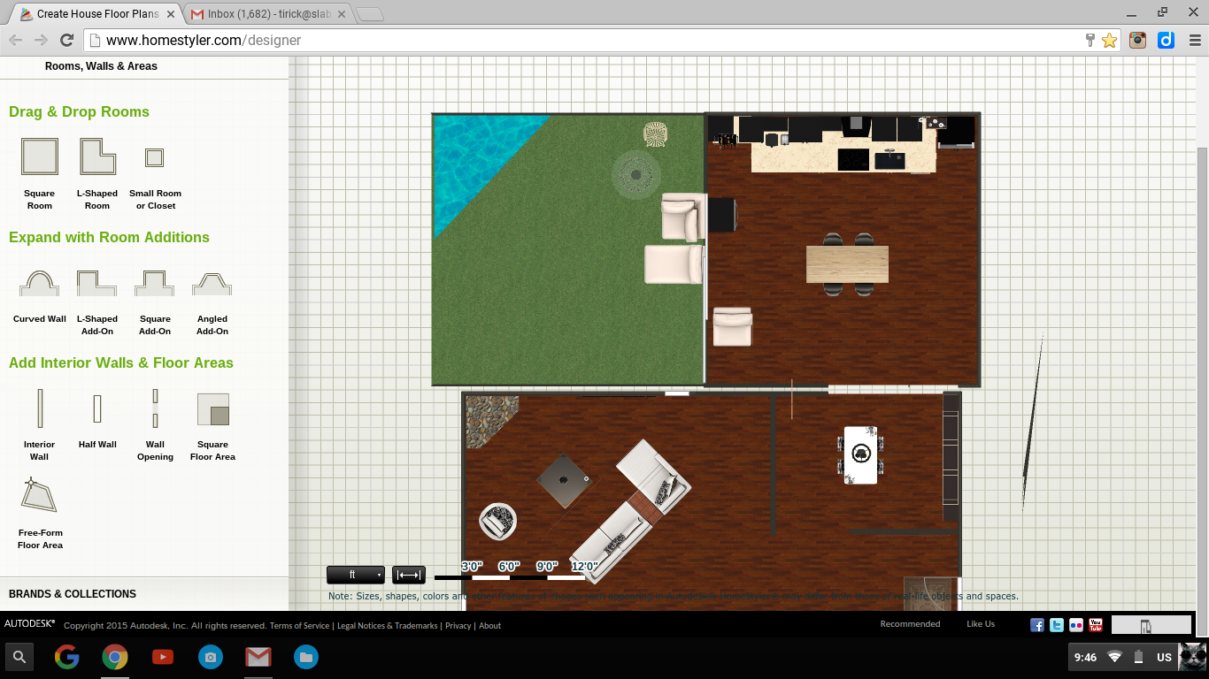Open the Terms of Service link
Screen dimensions: 1209x679
(x=299, y=626)
